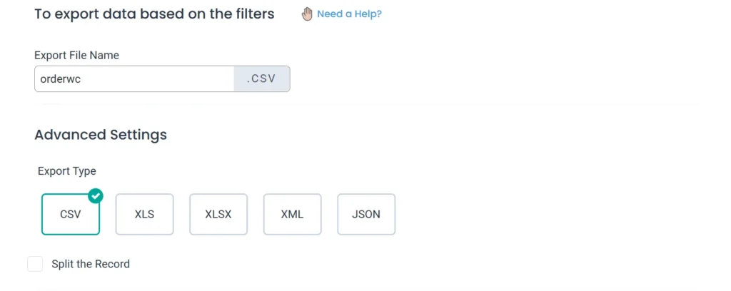Switch export type to XML
Image resolution: width=731 pixels, height=291 pixels.
[x=293, y=214]
